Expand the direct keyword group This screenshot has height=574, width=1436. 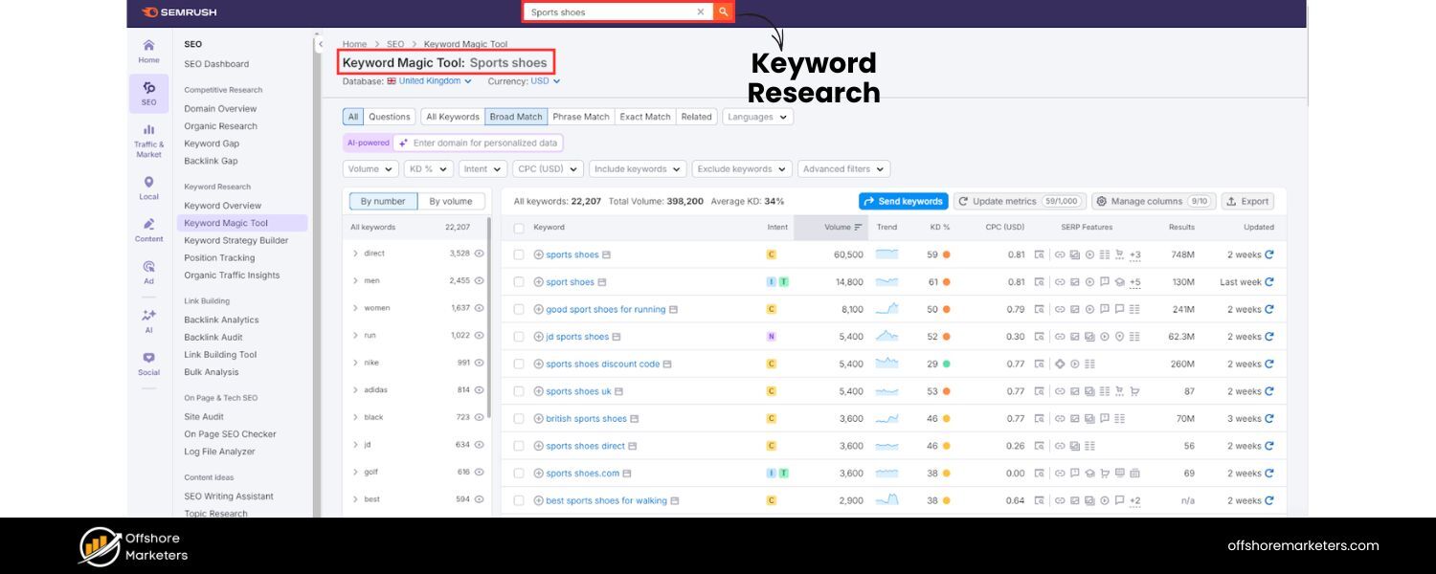tap(356, 254)
